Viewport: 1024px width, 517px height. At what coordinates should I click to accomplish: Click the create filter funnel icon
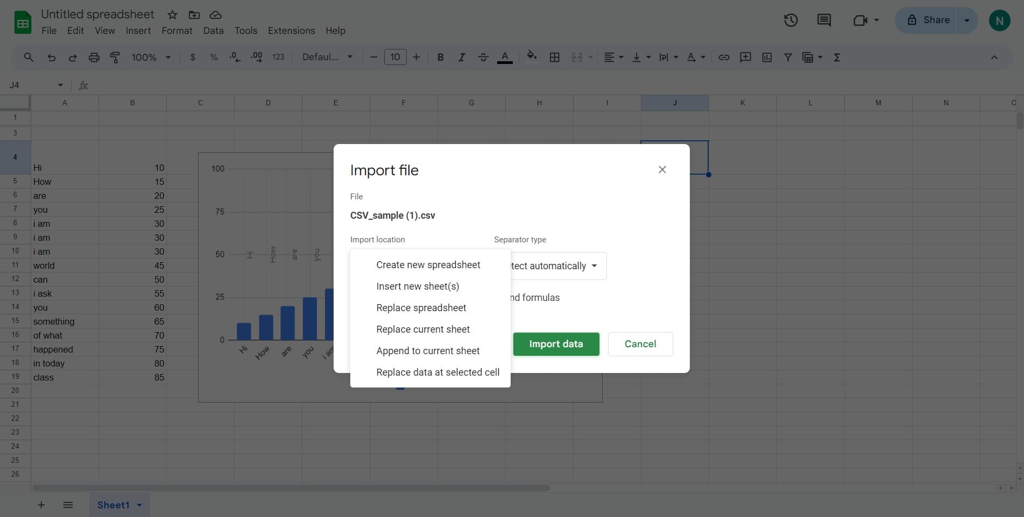[788, 58]
